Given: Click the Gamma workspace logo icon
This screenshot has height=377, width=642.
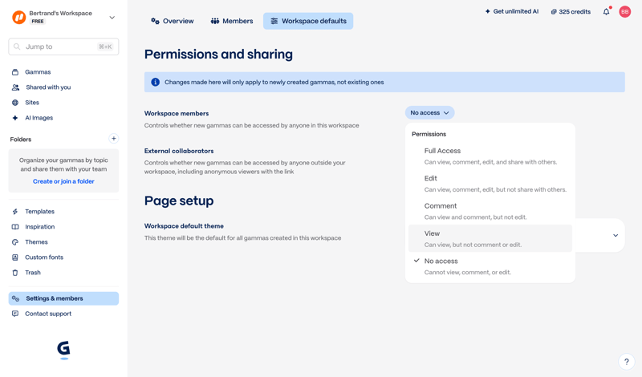Looking at the screenshot, I should coord(18,17).
